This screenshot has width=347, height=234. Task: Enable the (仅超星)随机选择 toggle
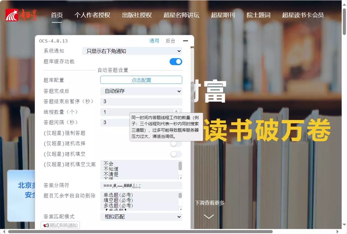tap(176, 144)
